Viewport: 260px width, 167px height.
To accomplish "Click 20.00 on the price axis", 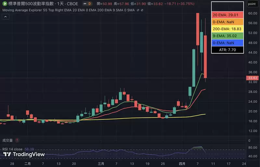I will pyautogui.click(x=253, y=111).
